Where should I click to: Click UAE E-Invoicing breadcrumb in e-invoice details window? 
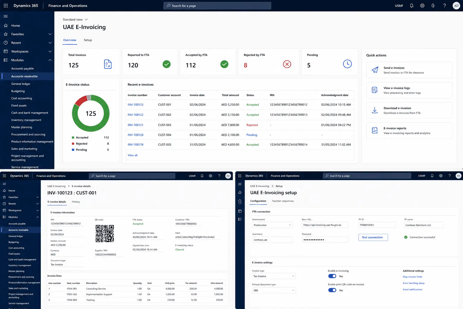56,186
